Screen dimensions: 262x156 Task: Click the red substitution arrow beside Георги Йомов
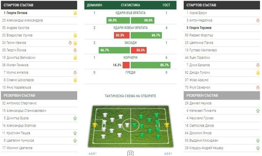coord(75,50)
